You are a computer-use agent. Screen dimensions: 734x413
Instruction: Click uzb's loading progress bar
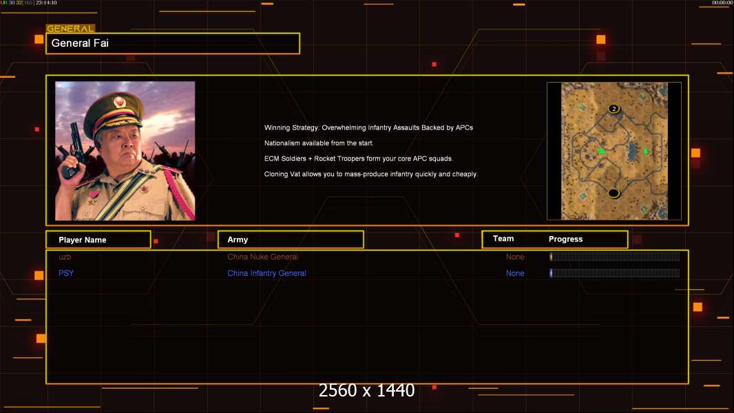(615, 256)
